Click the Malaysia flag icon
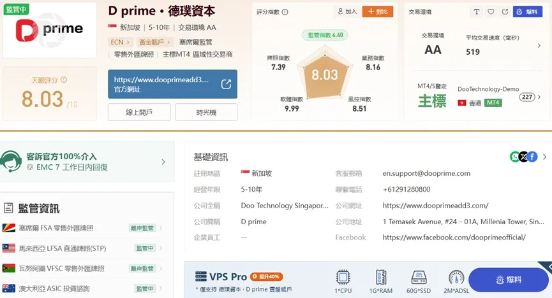The height and width of the screenshot is (298, 552). [x=9, y=248]
